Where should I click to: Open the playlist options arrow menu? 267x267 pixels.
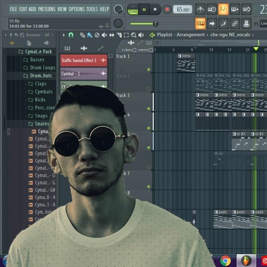[x=64, y=35]
